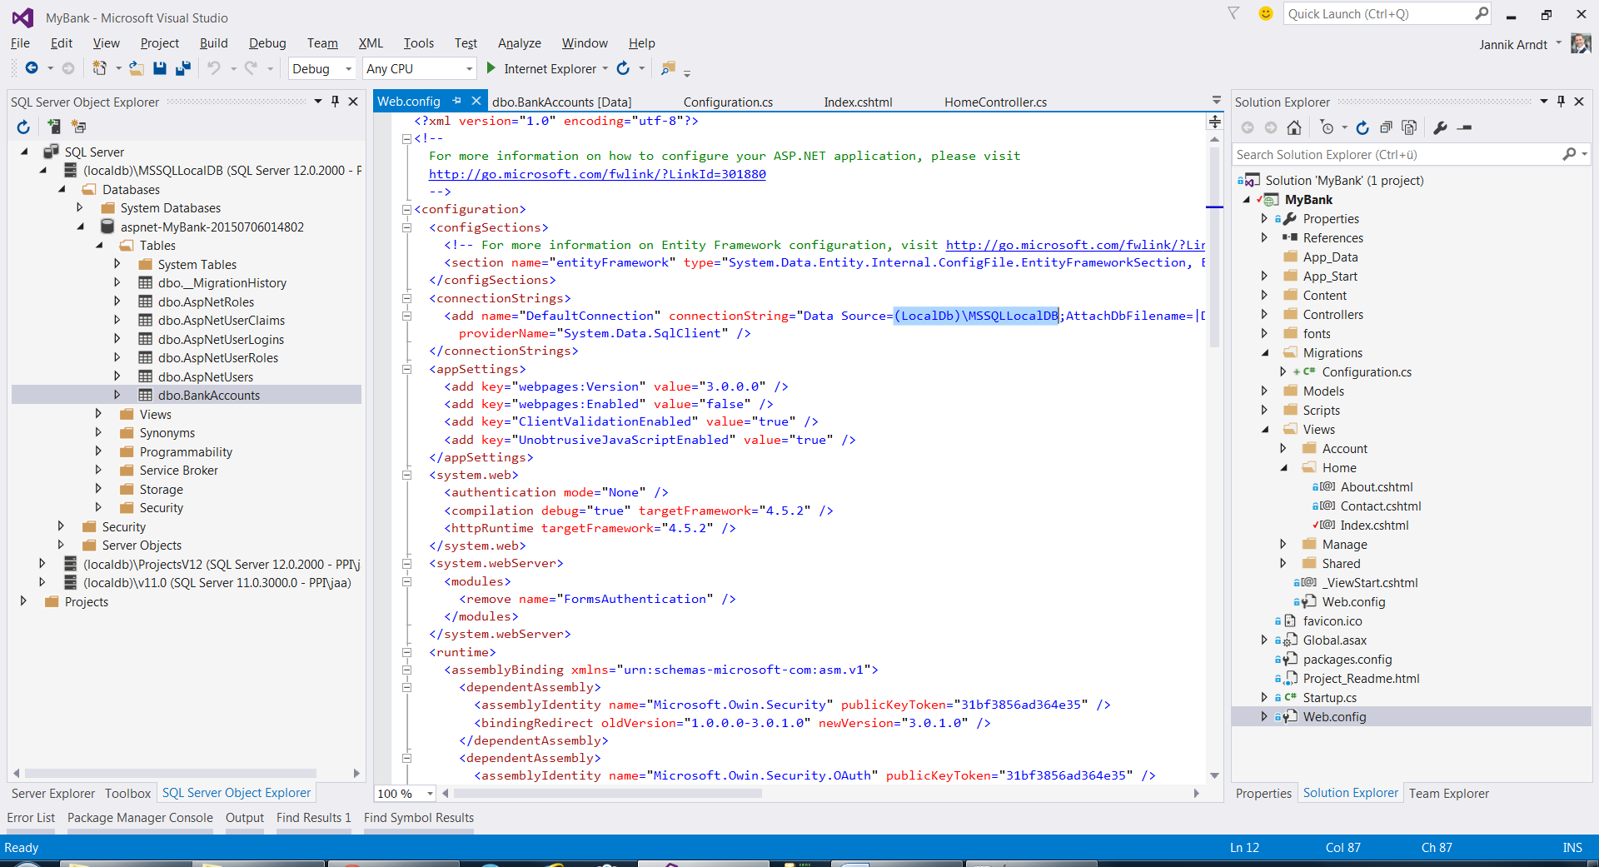Open the Server Explorer tab
Viewport: 1599px width, 867px height.
(x=53, y=793)
